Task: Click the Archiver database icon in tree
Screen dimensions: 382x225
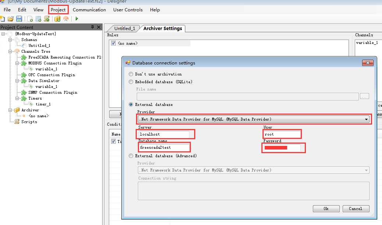Action: pos(17,110)
